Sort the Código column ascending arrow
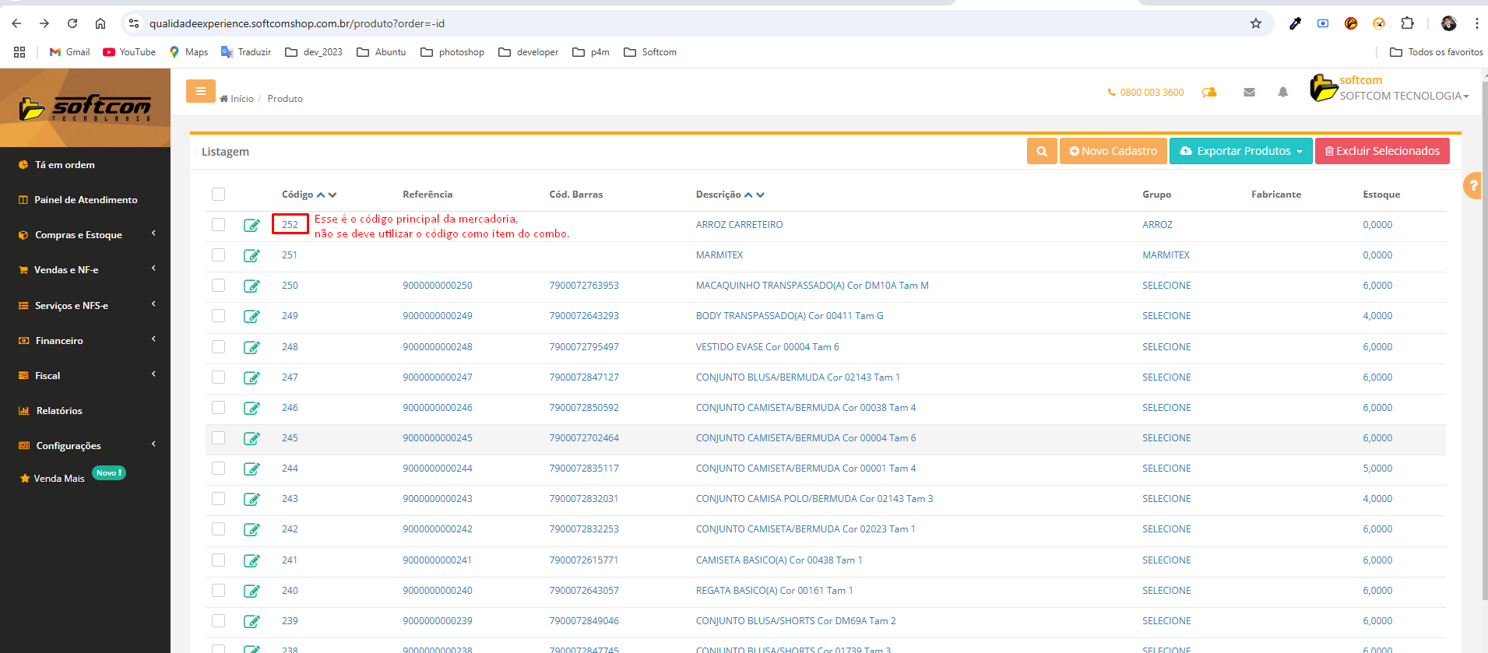This screenshot has height=653, width=1488. click(321, 195)
